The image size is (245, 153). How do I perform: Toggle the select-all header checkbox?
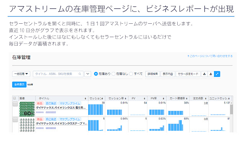(x=15, y=98)
